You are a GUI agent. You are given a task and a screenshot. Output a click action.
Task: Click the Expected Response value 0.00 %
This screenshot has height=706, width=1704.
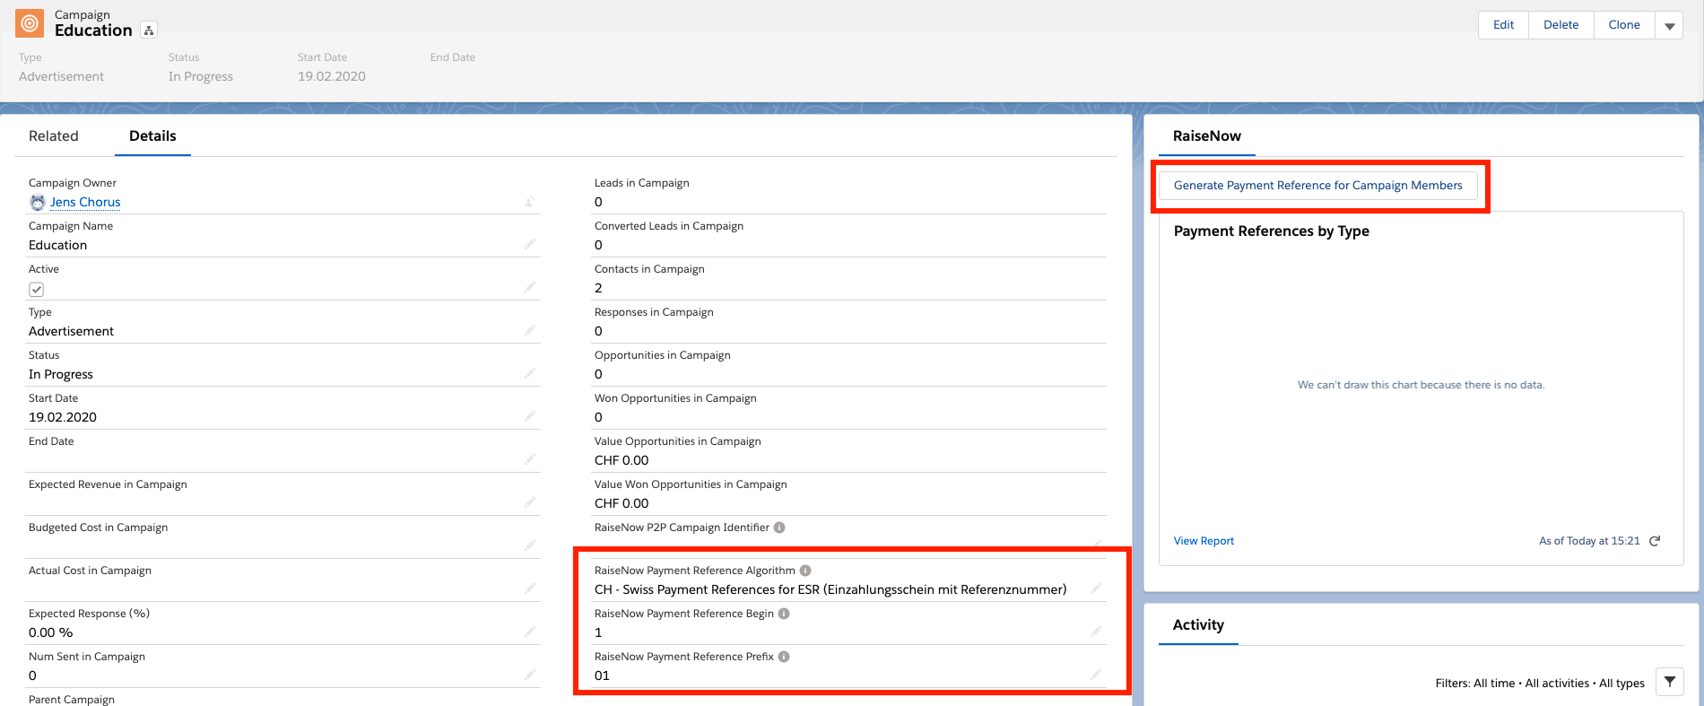tap(51, 632)
